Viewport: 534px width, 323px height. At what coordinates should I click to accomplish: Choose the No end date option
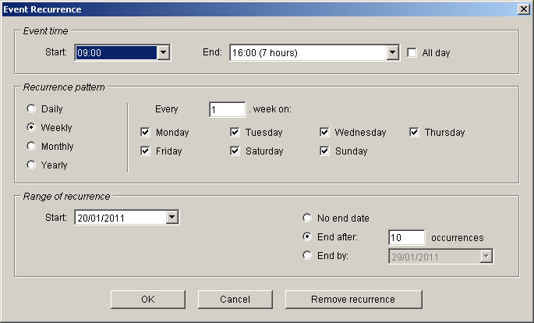[307, 218]
